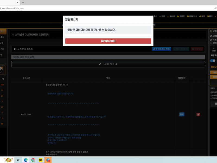Open the 1:1 문의등록 registration bar

108,64
